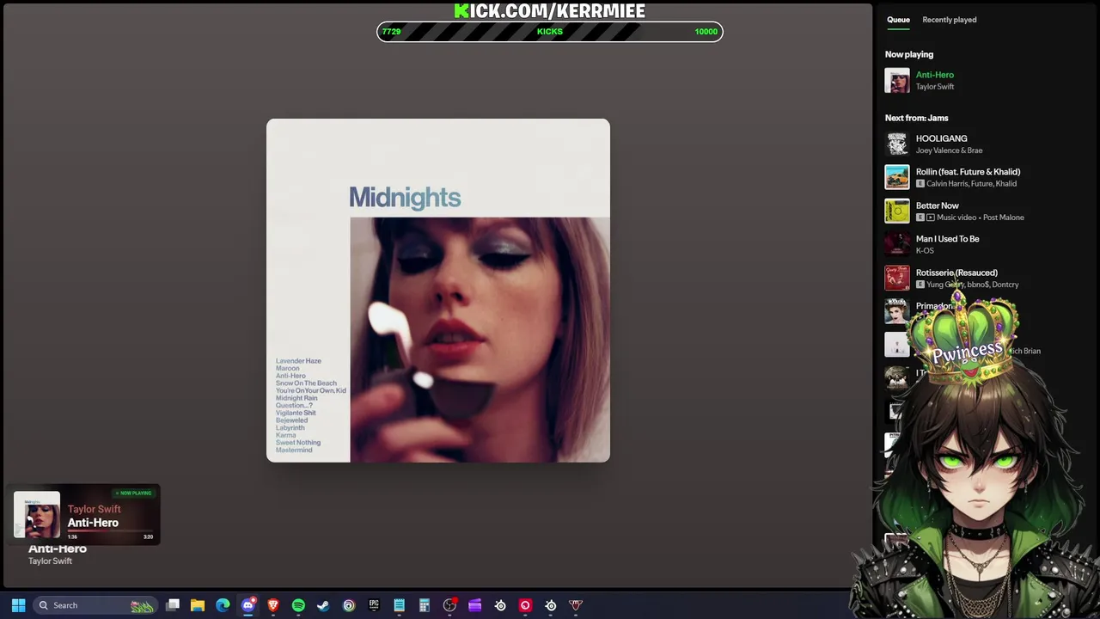Switch to the Recently played tab
The image size is (1100, 619).
pyautogui.click(x=949, y=20)
